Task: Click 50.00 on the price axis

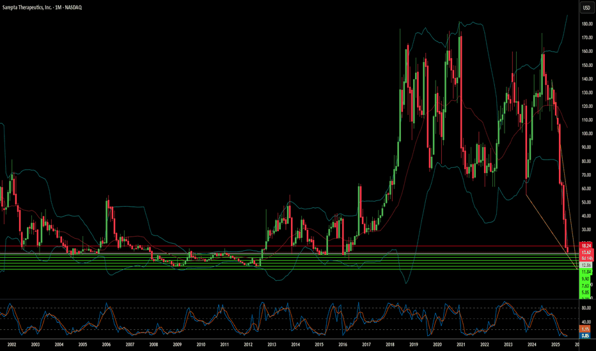Action: tap(587, 202)
